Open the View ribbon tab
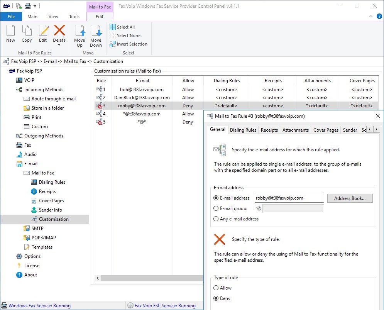Screen dimensions: 384x310 53,17
